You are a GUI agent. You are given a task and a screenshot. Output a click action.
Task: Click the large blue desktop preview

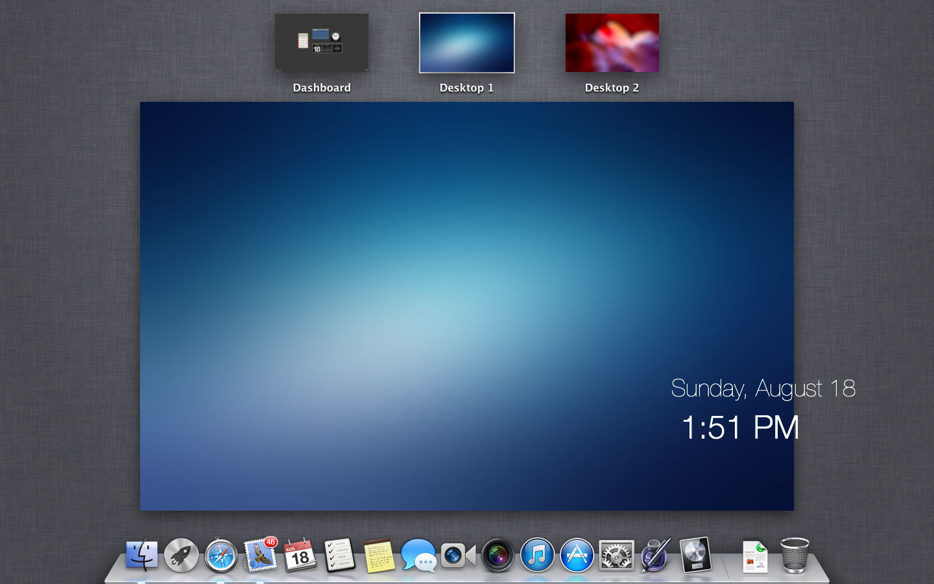pyautogui.click(x=467, y=306)
